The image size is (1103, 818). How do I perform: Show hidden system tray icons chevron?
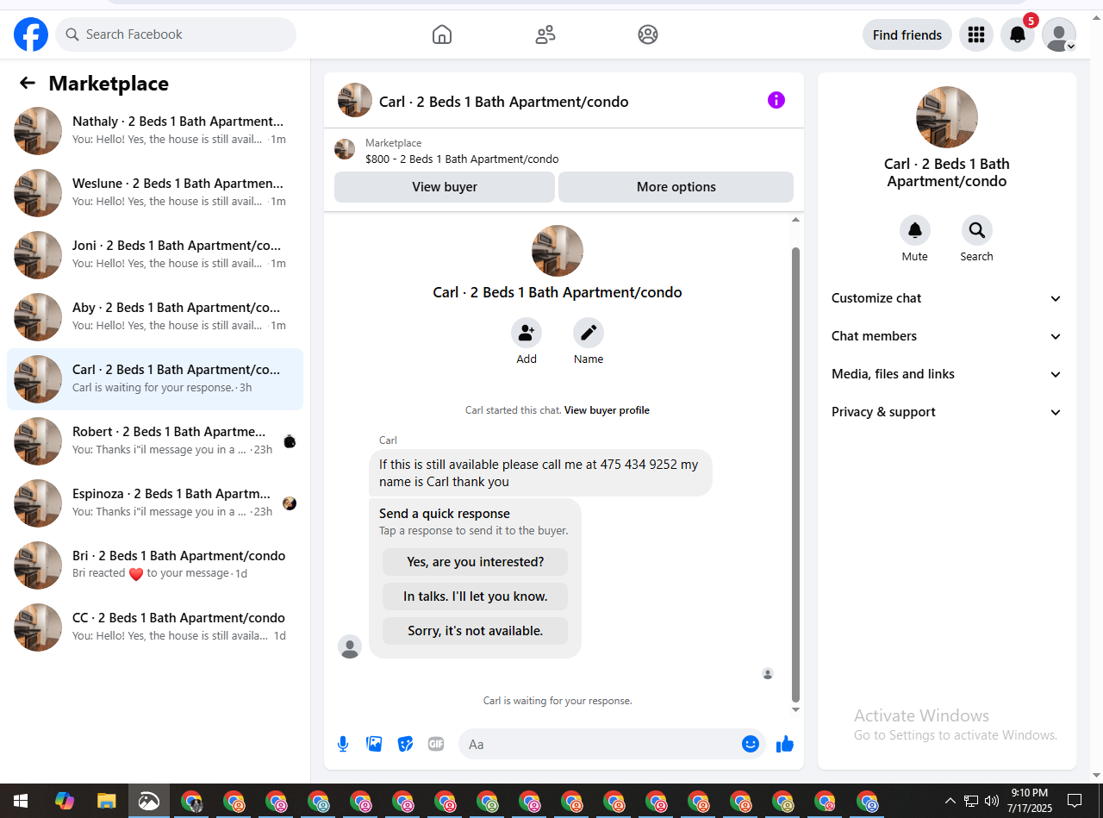point(950,800)
